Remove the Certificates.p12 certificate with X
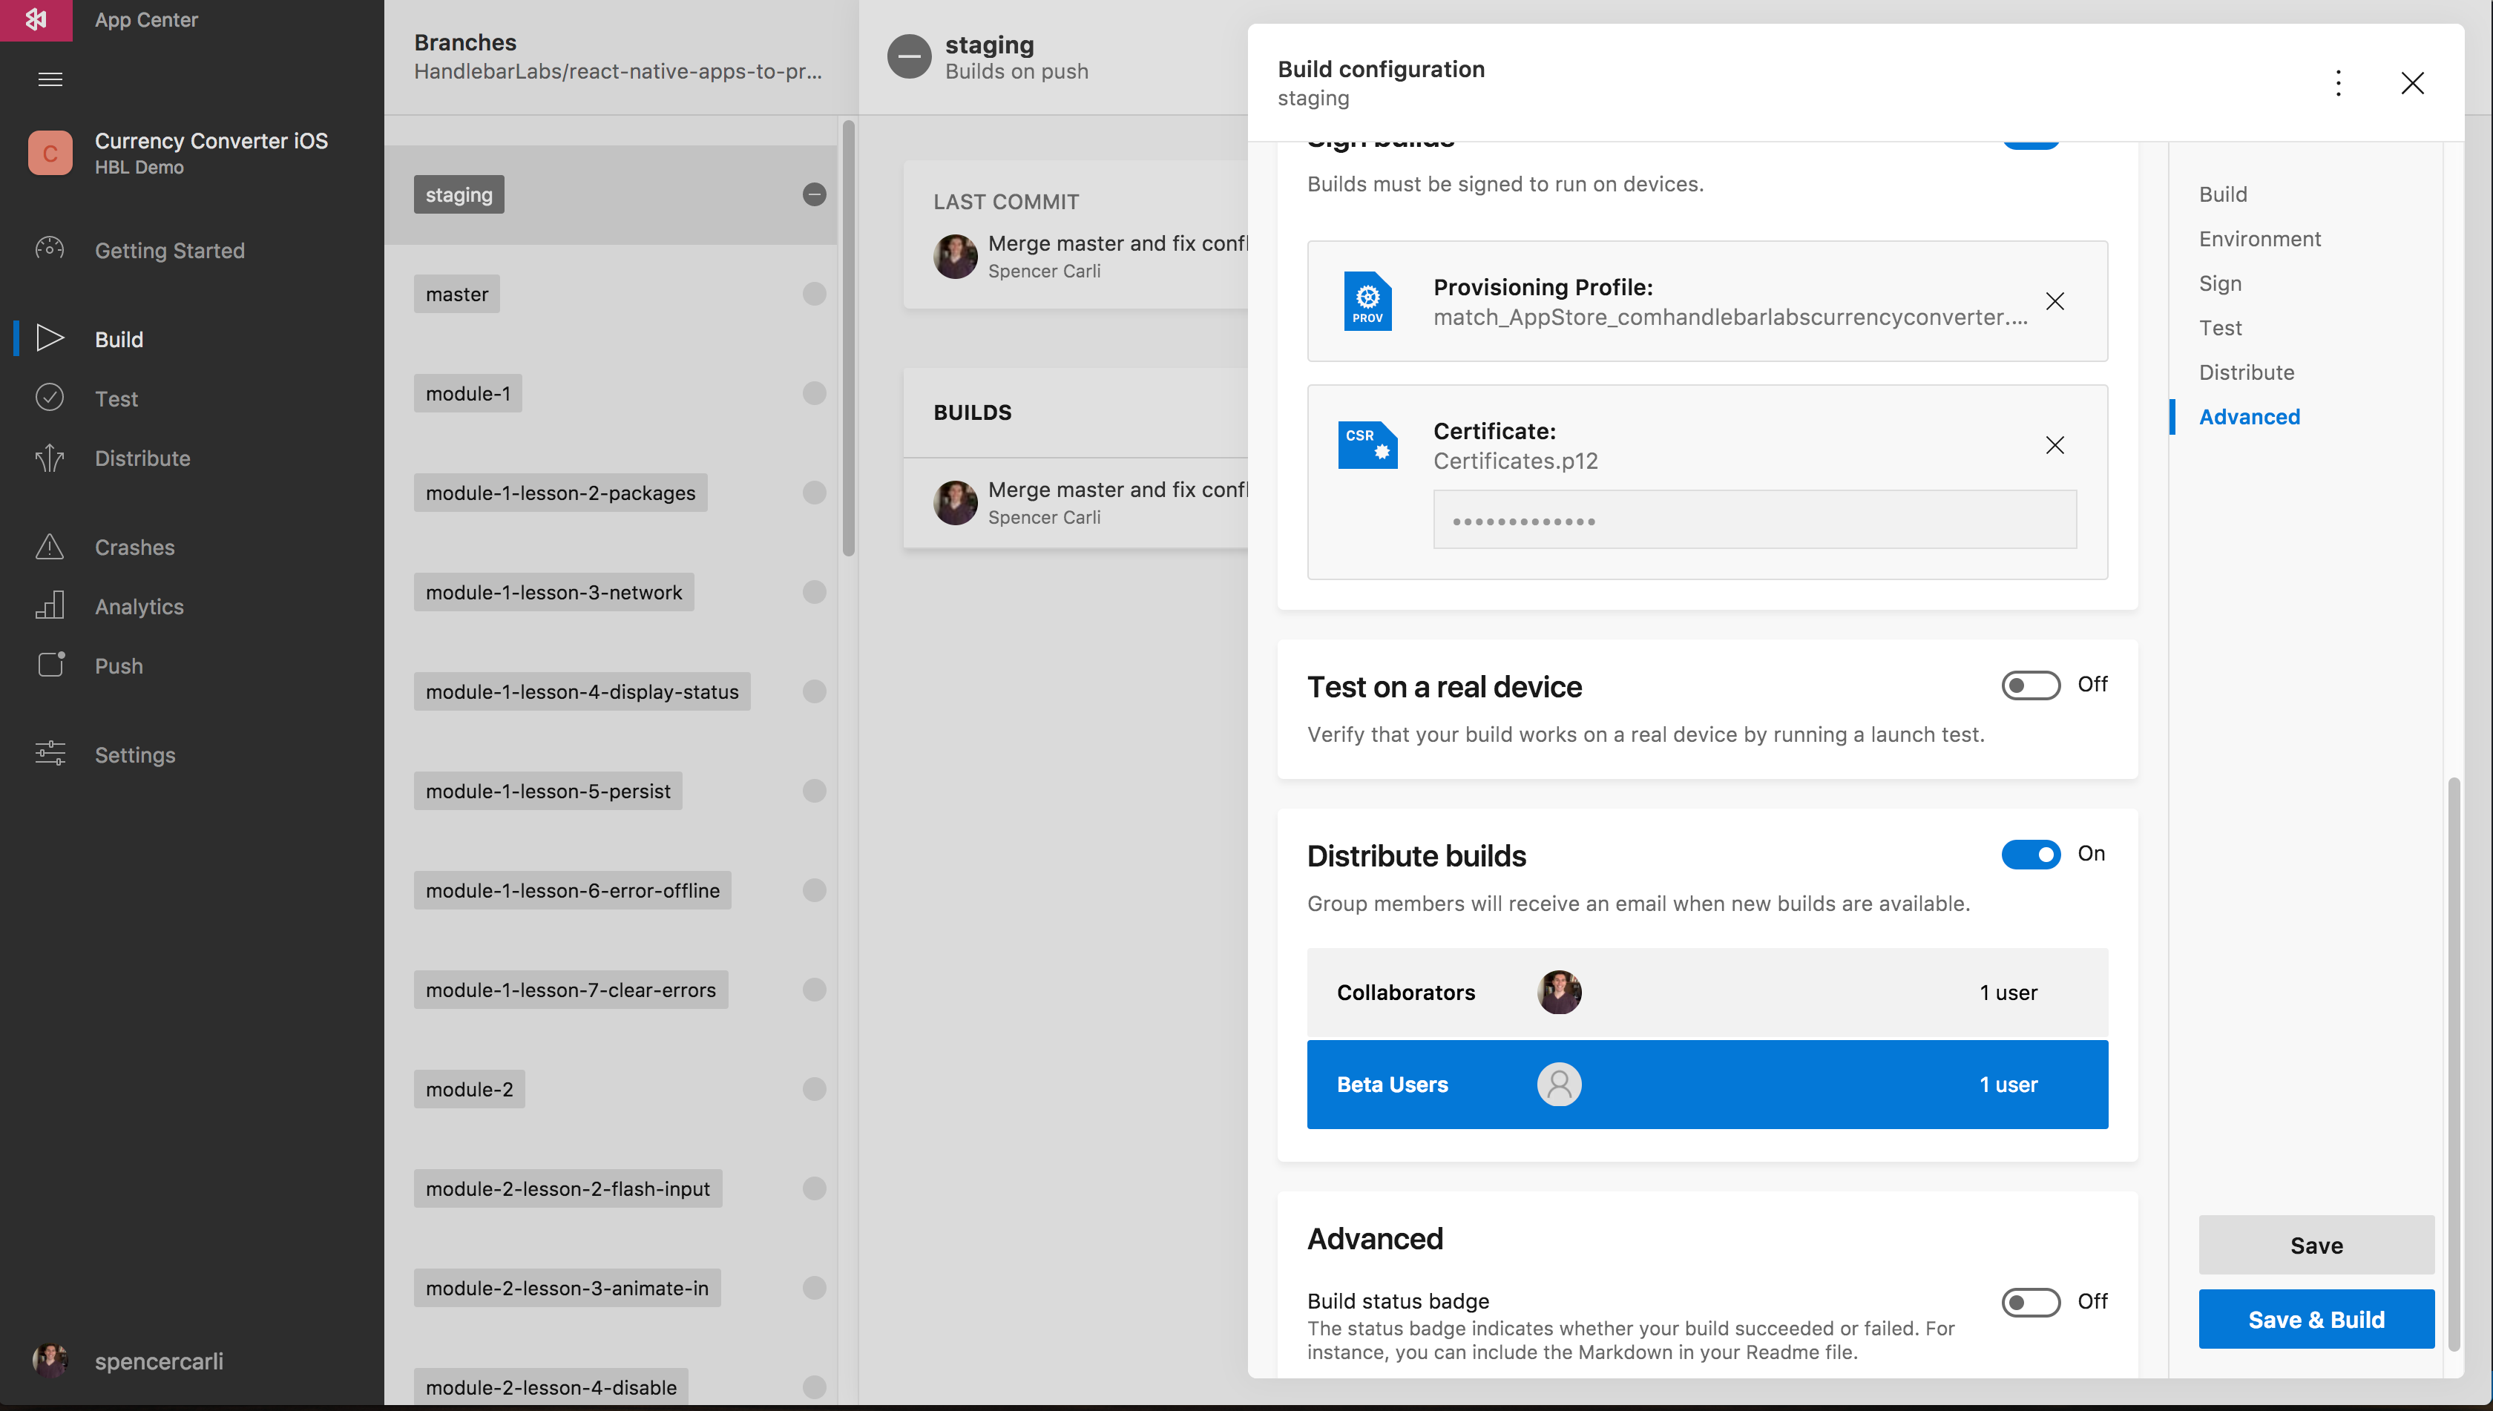 (x=2054, y=445)
